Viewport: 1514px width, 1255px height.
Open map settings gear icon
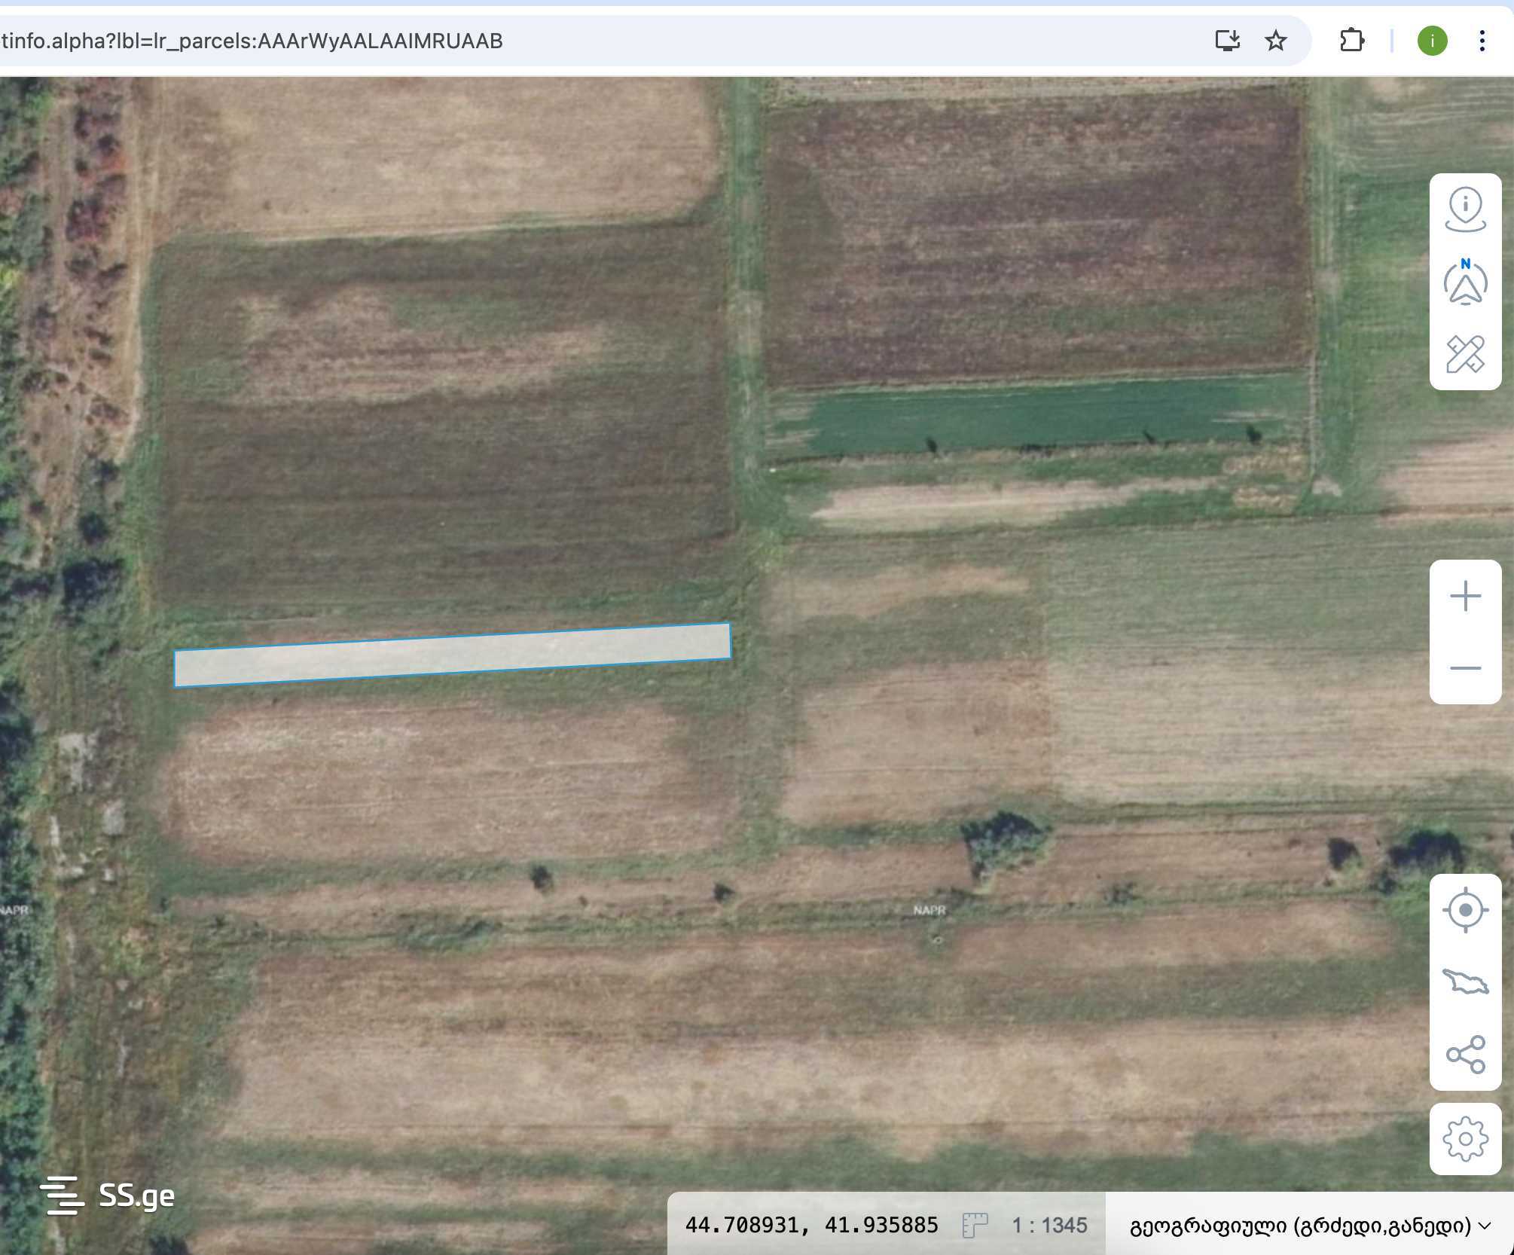(1465, 1138)
